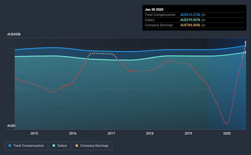Toggle the Total Compensation legend button
Screen dimensions: 251x155
(26, 146)
